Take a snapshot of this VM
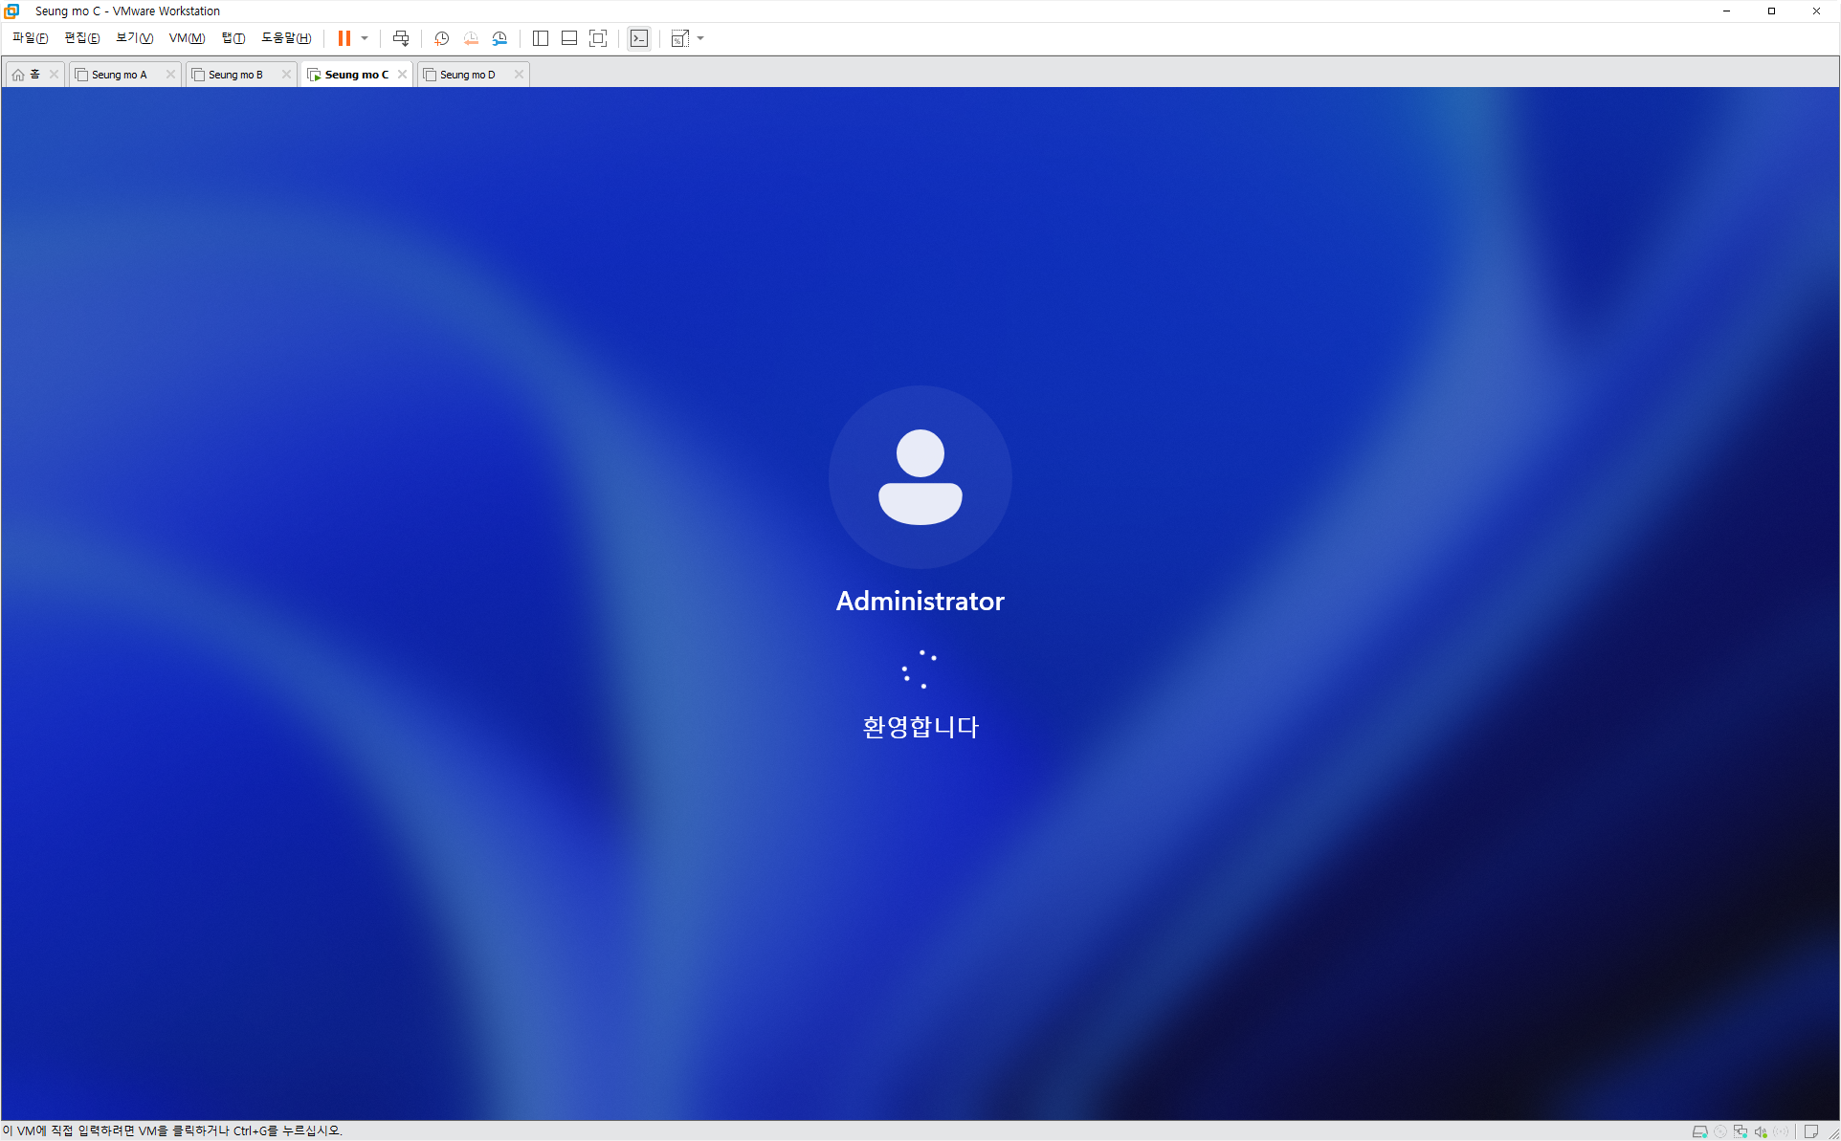 (x=441, y=38)
